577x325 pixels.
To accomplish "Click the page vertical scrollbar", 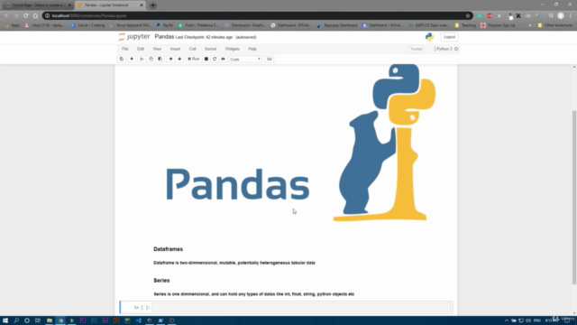I will [x=574, y=197].
